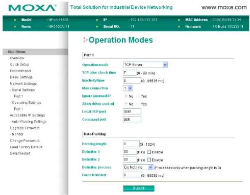Collapse the Serial Settings tree node
Viewport: 250px width, 195px height.
click(22, 90)
